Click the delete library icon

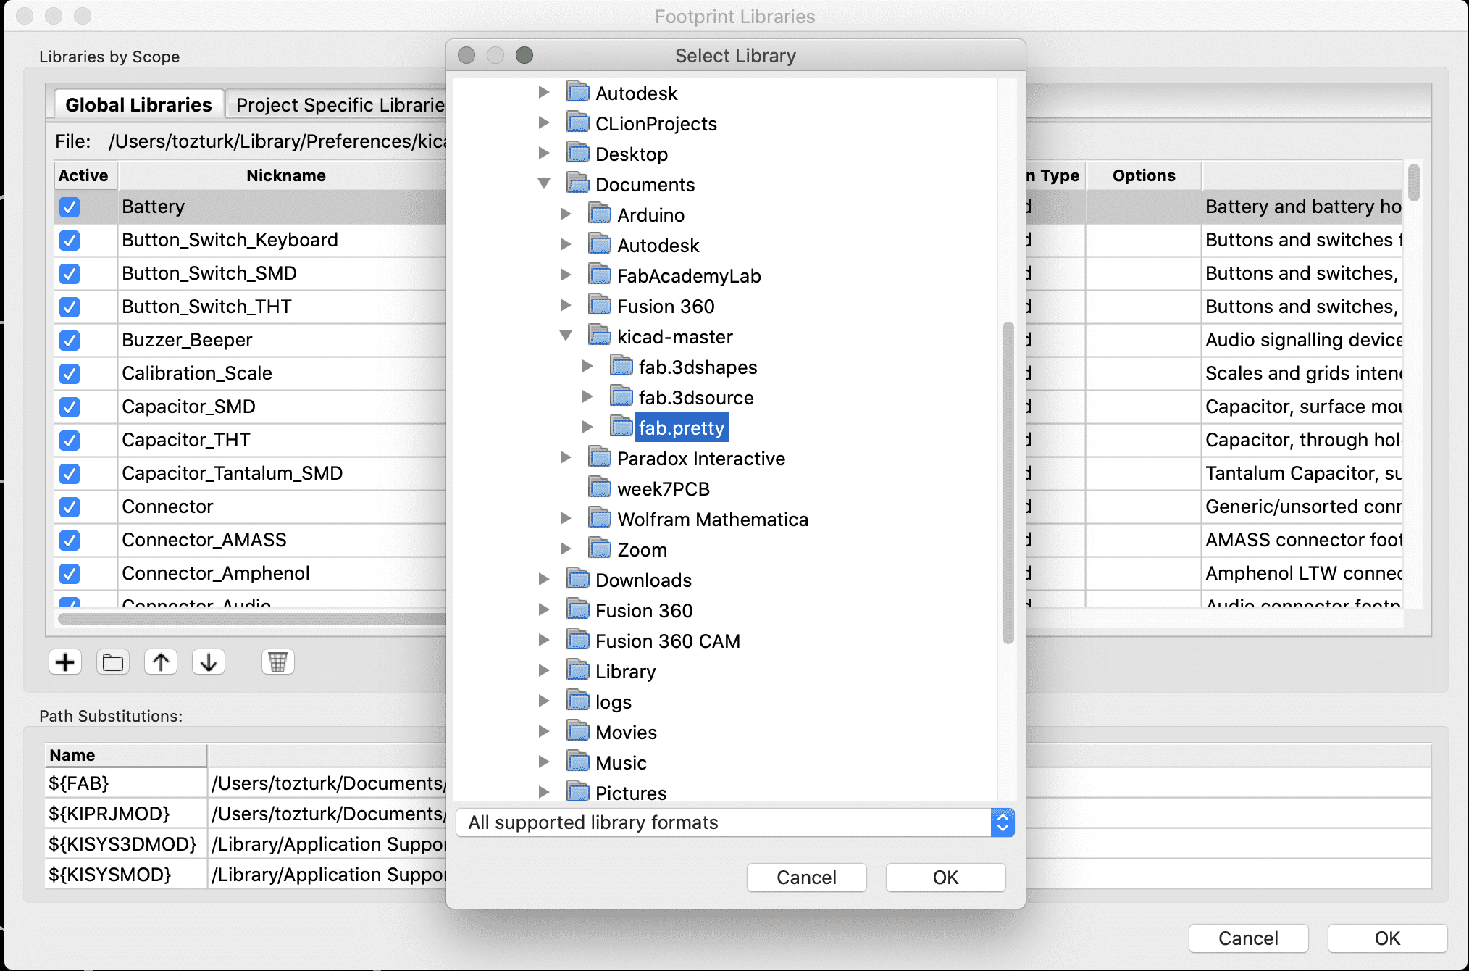(277, 660)
